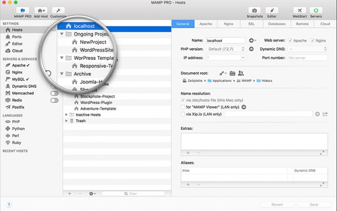Viewport: 337px width, 211px height.
Task: Select Ports in the settings sidebar
Action: (x=16, y=37)
